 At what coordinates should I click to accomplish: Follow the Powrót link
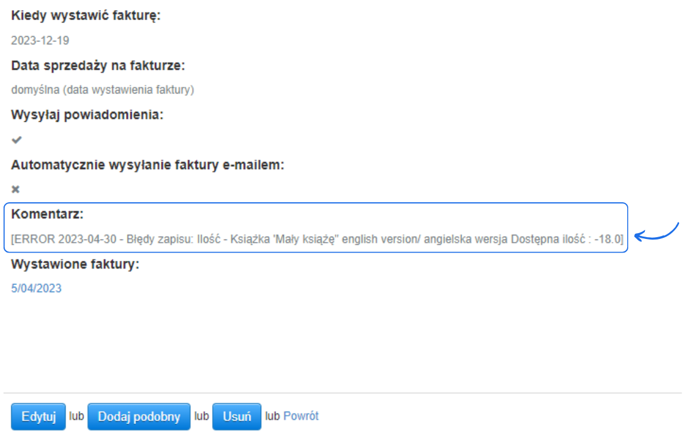(x=301, y=416)
